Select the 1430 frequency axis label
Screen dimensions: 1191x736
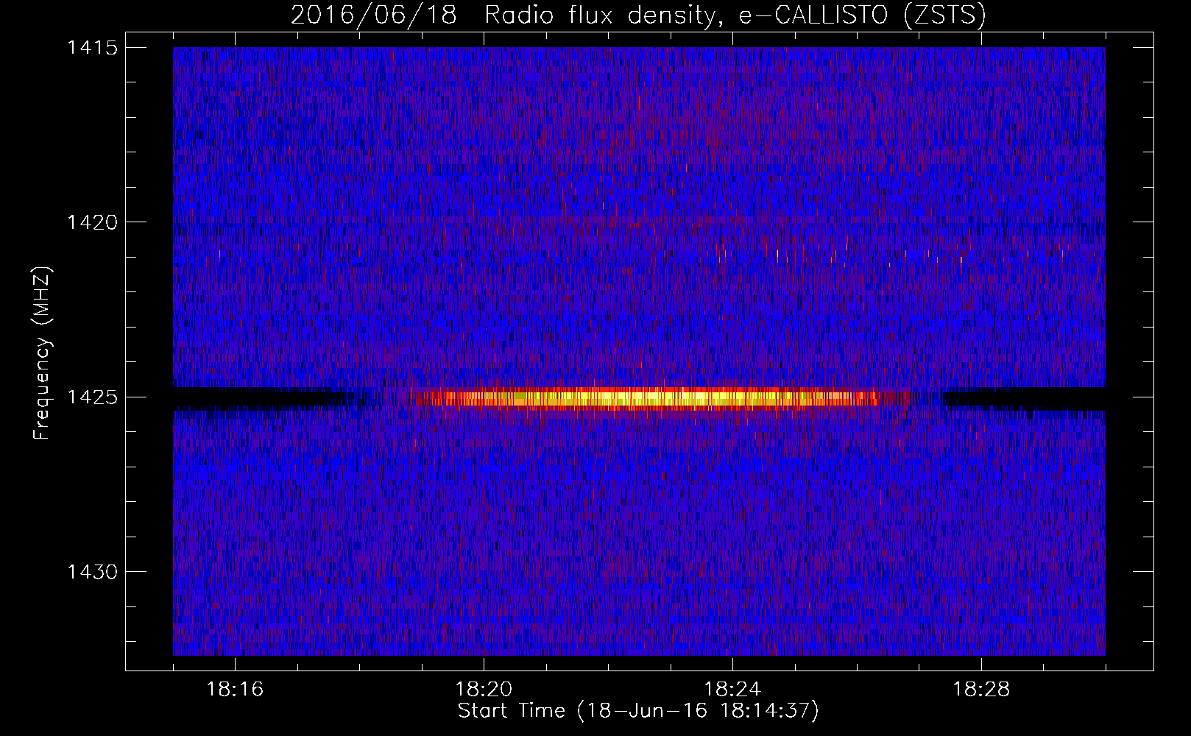(x=92, y=572)
